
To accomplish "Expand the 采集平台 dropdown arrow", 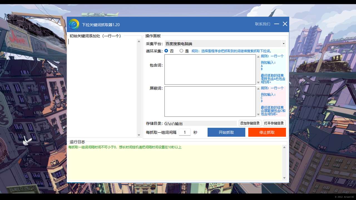I will 283,44.
